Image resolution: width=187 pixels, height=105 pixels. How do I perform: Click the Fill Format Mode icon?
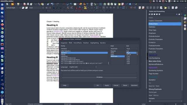coord(177,14)
